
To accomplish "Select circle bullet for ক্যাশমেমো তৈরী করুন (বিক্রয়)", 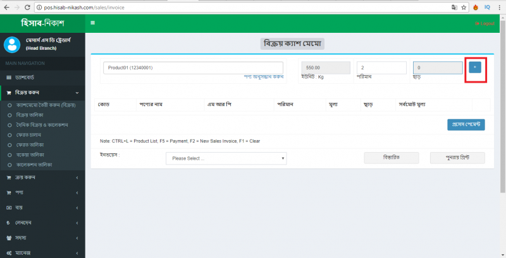I will [x=9, y=105].
